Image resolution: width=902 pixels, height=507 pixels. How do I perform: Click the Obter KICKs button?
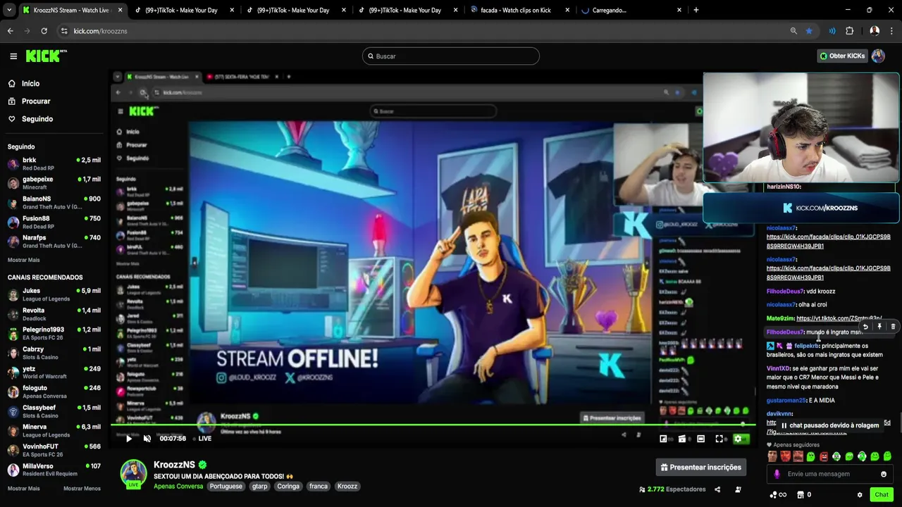842,56
